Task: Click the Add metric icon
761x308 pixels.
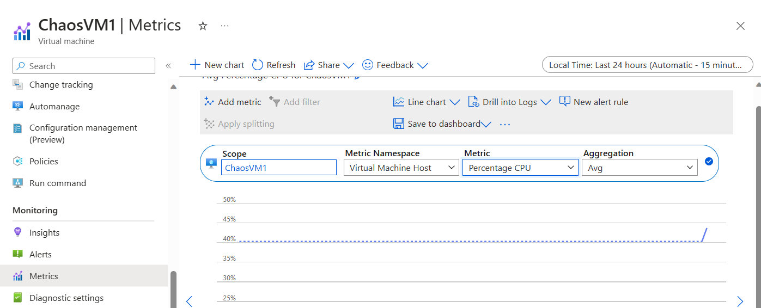Action: pyautogui.click(x=209, y=102)
